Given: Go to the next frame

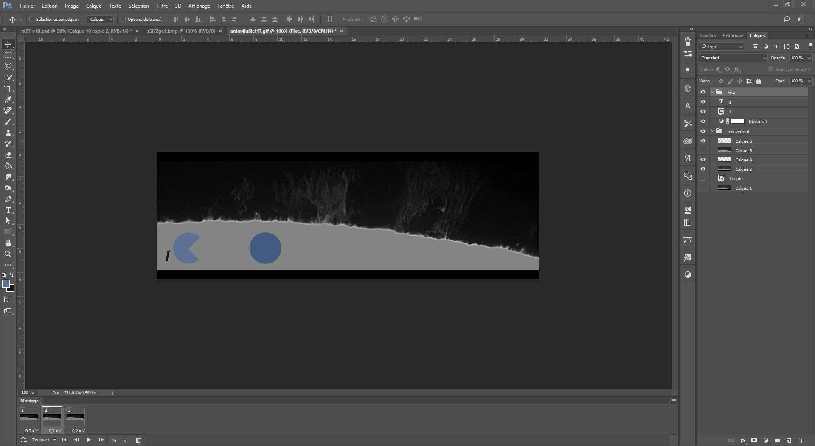Looking at the screenshot, I should 101,440.
